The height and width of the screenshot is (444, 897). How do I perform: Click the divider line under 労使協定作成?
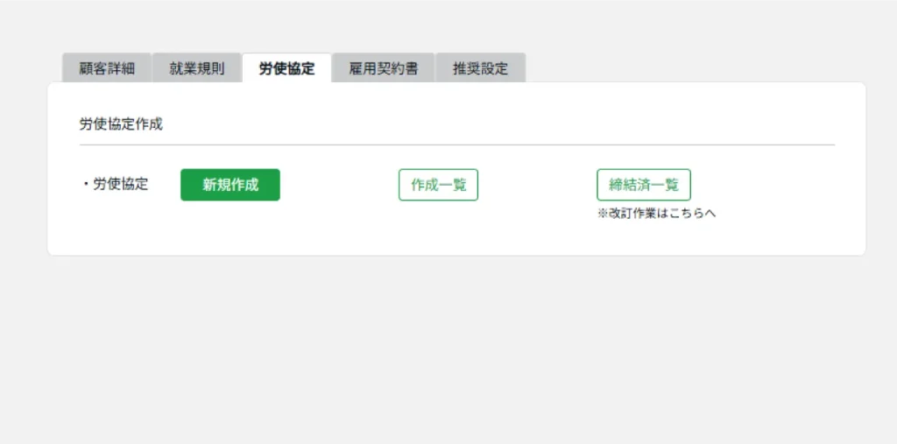(456, 144)
